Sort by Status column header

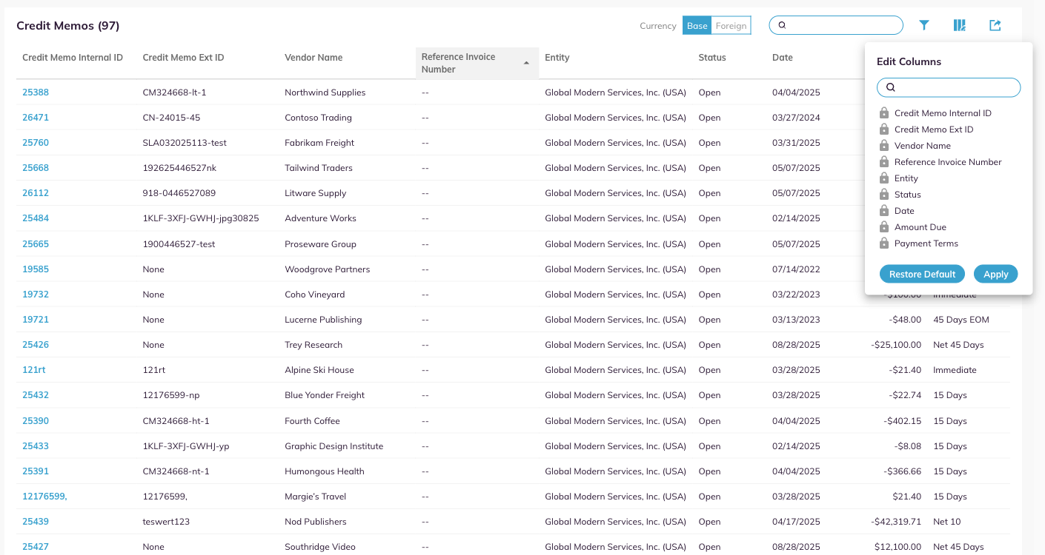712,58
